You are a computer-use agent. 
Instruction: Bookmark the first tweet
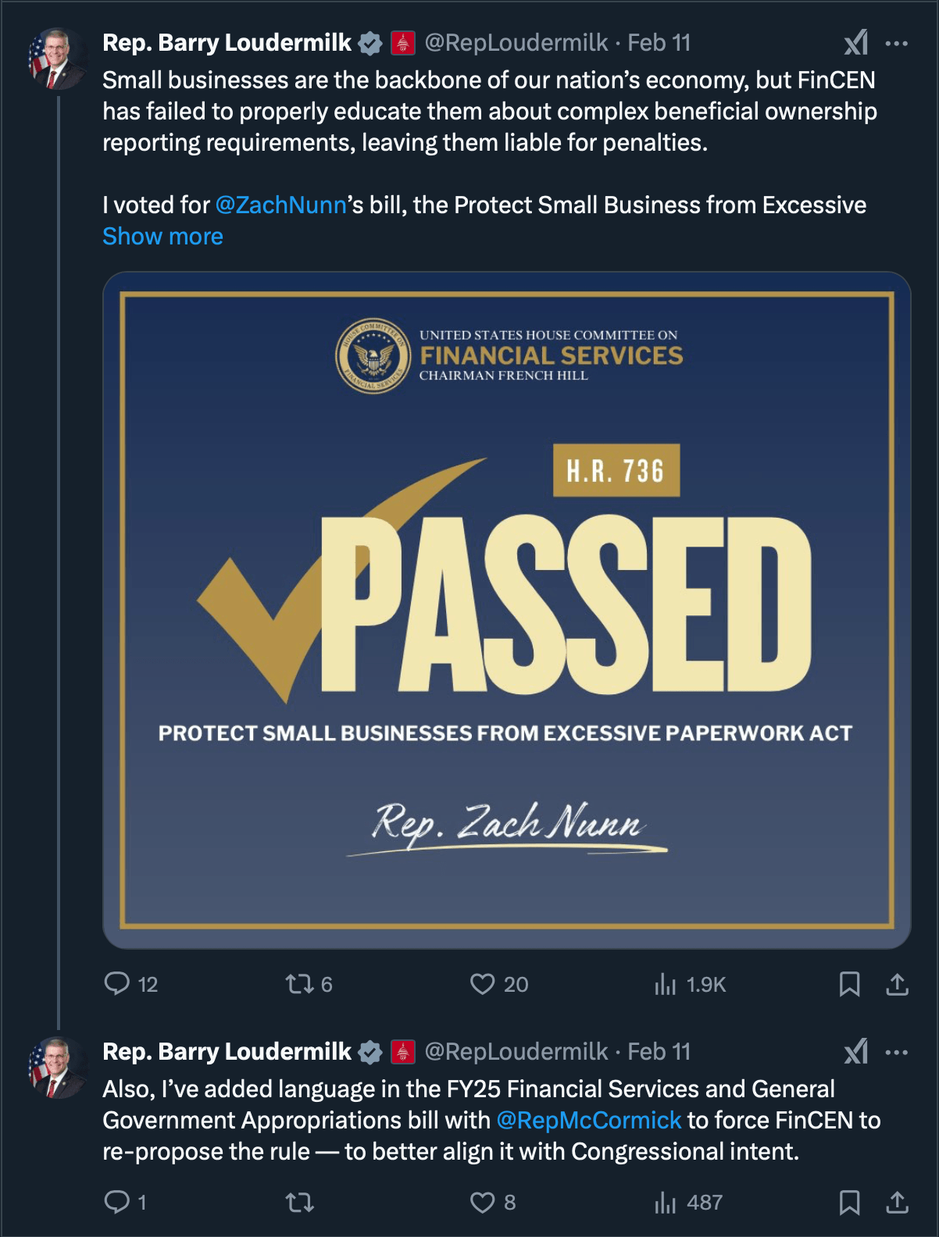[x=849, y=984]
